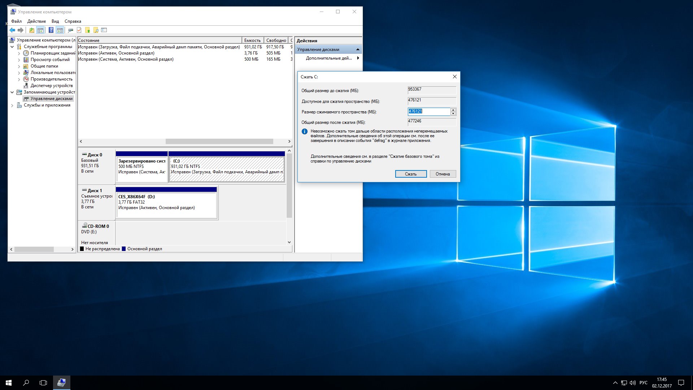The width and height of the screenshot is (693, 390).
Task: Click the Performance (Производительность) icon
Action: pyautogui.click(x=26, y=79)
